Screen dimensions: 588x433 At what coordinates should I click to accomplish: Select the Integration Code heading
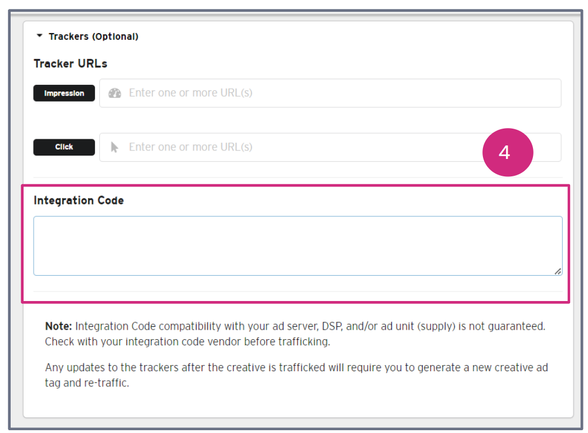(79, 200)
